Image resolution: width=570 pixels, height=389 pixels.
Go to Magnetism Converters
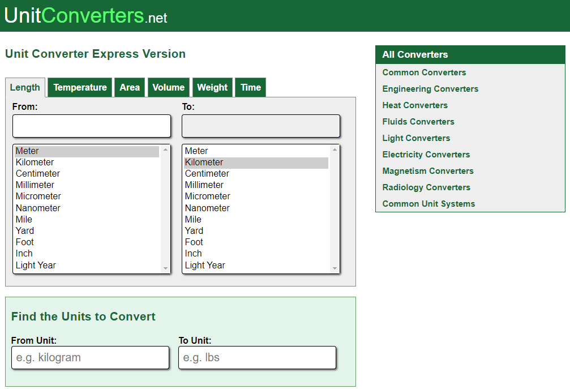[x=428, y=171]
